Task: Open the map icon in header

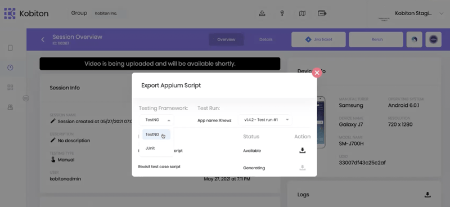Action: click(302, 13)
